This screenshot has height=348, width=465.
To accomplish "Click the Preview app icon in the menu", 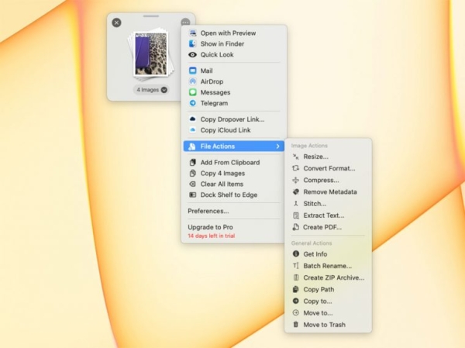I will [x=193, y=33].
